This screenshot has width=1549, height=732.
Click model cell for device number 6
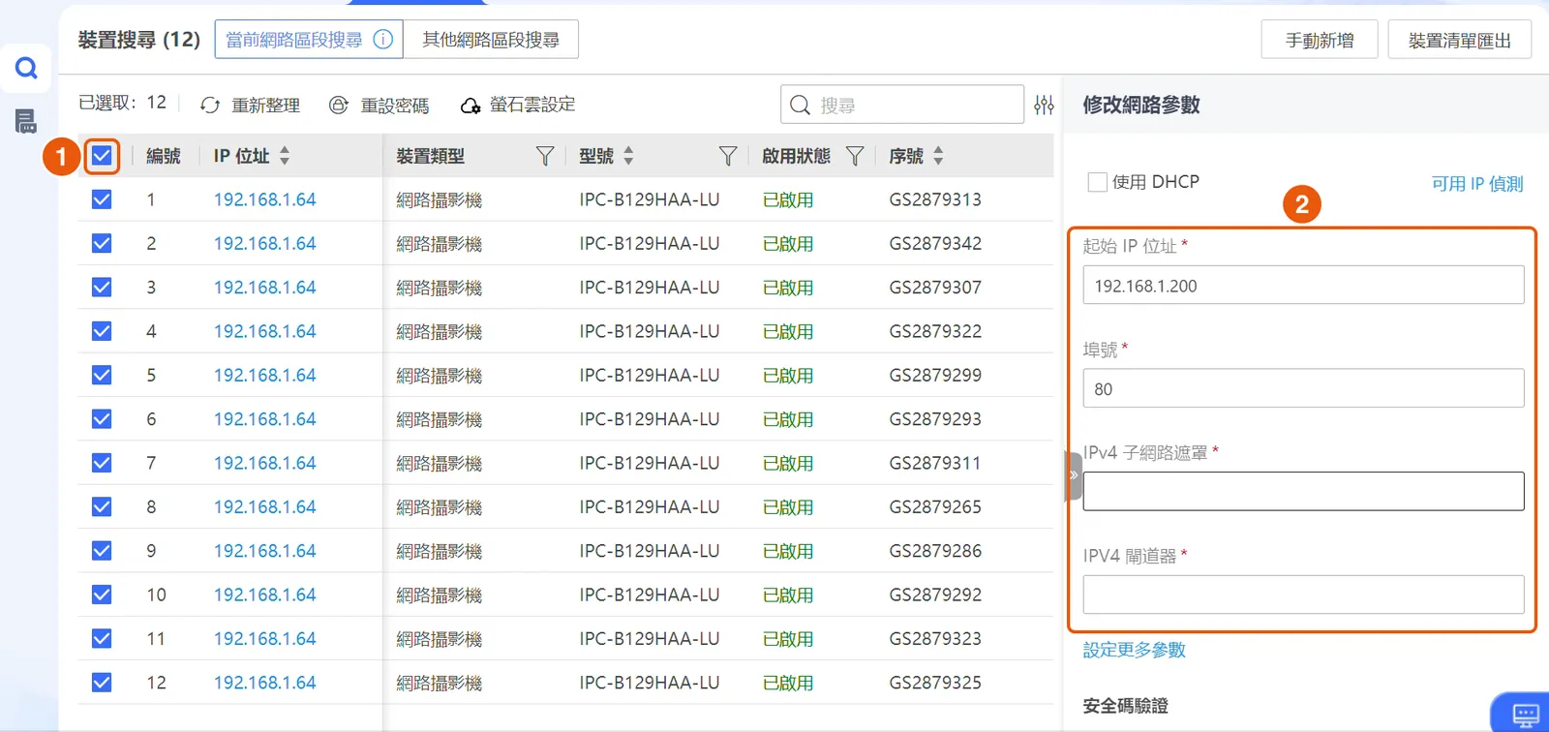click(650, 419)
